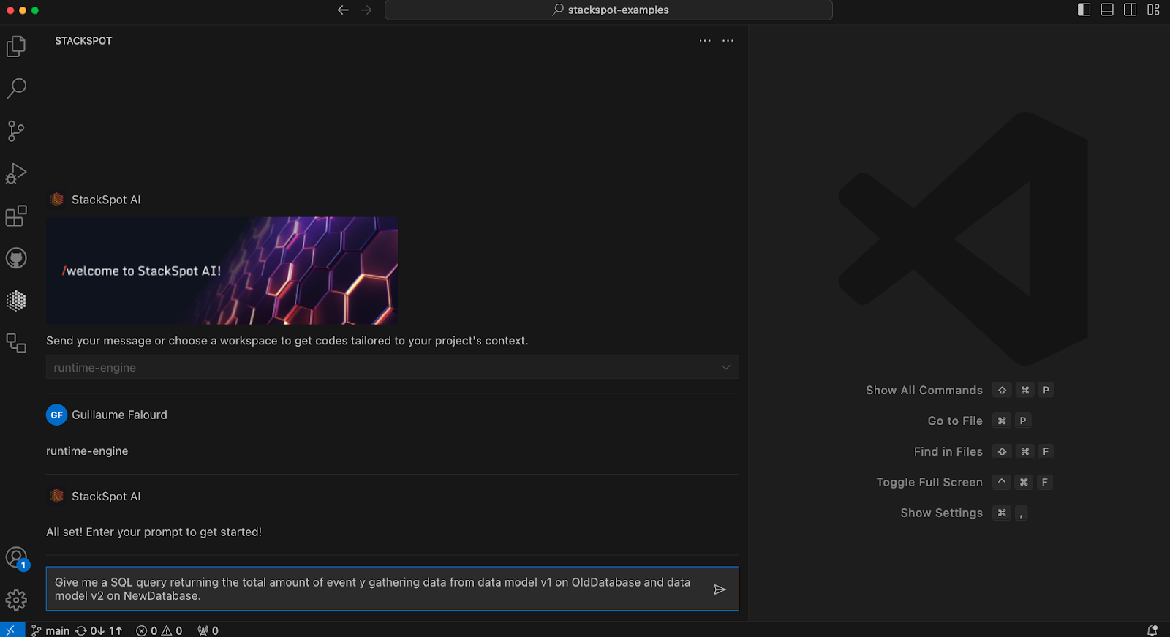This screenshot has width=1170, height=637.
Task: Expand the runtime-engine workspace dropdown
Action: point(393,367)
